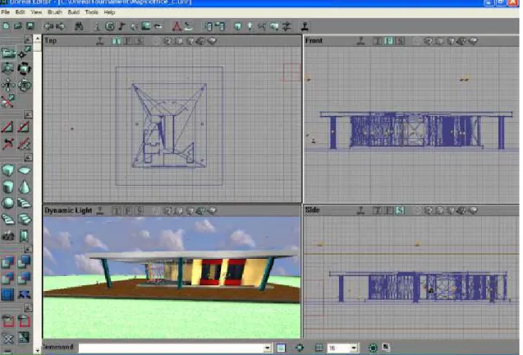Click the Add brush CSG icon
523x355 pixels.
click(x=7, y=261)
